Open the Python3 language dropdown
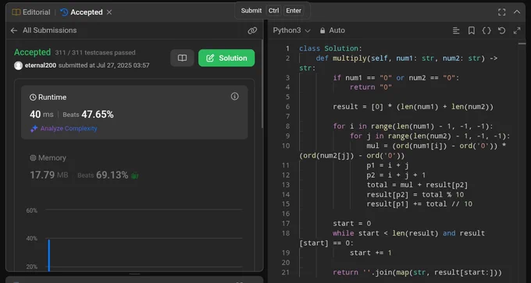 pos(291,30)
